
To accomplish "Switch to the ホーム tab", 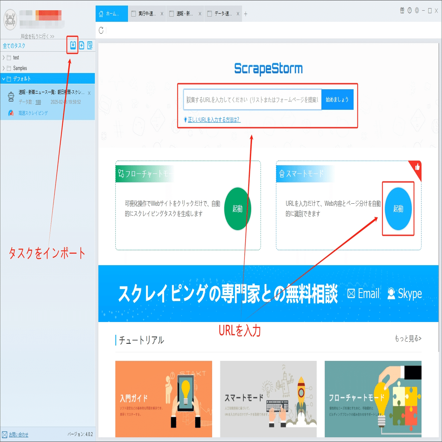I will [111, 14].
